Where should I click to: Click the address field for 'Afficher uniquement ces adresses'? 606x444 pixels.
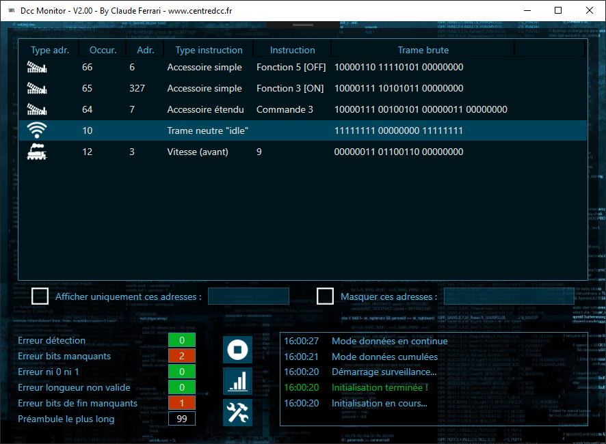point(248,296)
